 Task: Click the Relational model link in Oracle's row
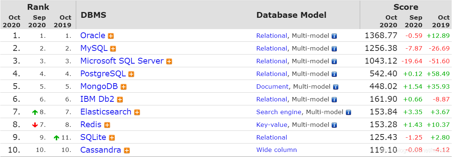tap(272, 36)
